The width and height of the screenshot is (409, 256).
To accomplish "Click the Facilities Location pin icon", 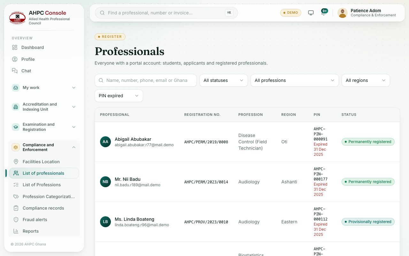I will click(16, 162).
